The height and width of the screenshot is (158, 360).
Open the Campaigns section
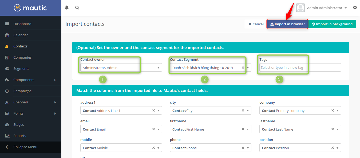pos(23,91)
